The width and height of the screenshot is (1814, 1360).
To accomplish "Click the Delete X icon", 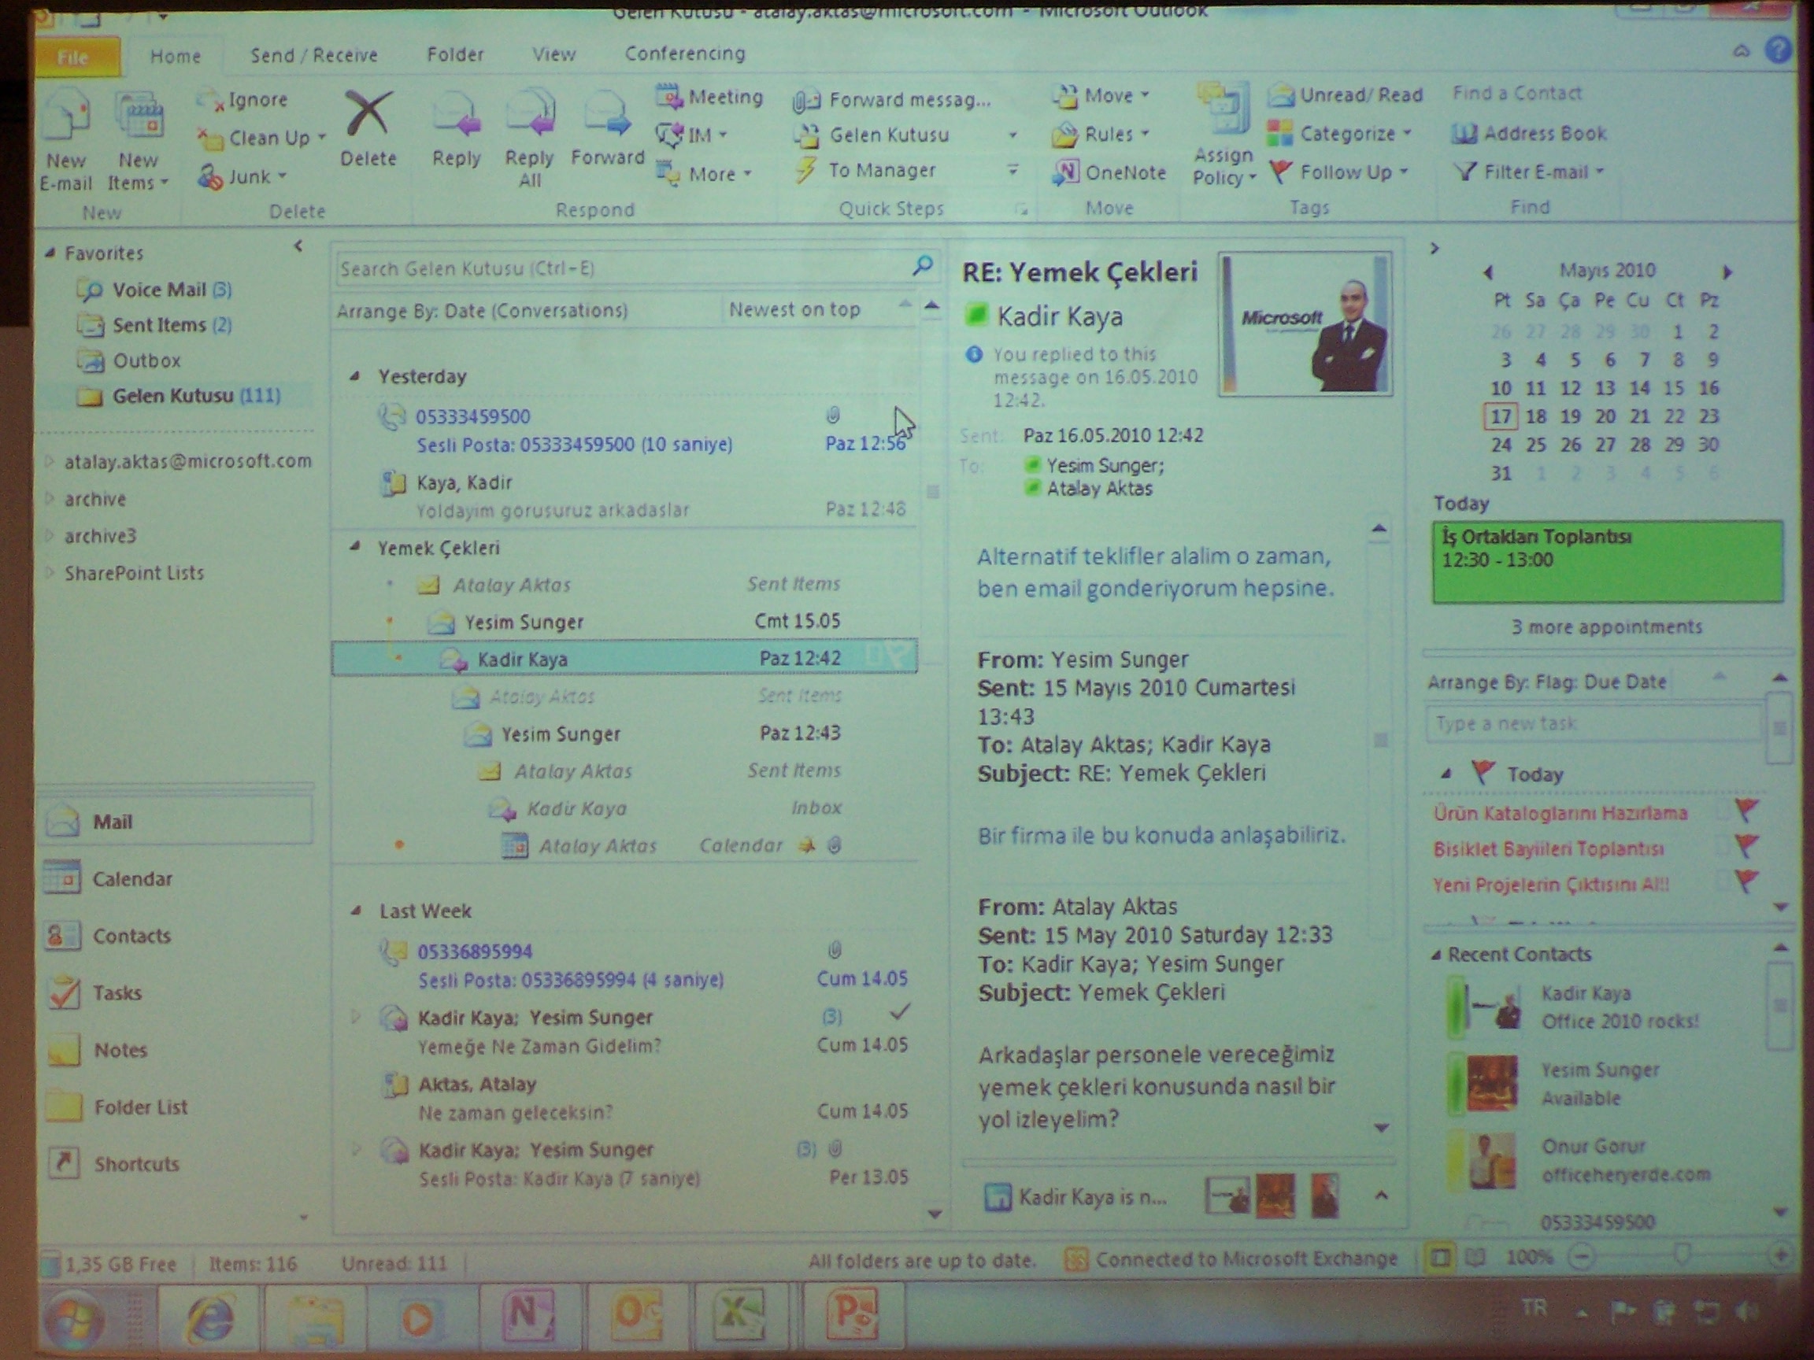I will pos(368,113).
